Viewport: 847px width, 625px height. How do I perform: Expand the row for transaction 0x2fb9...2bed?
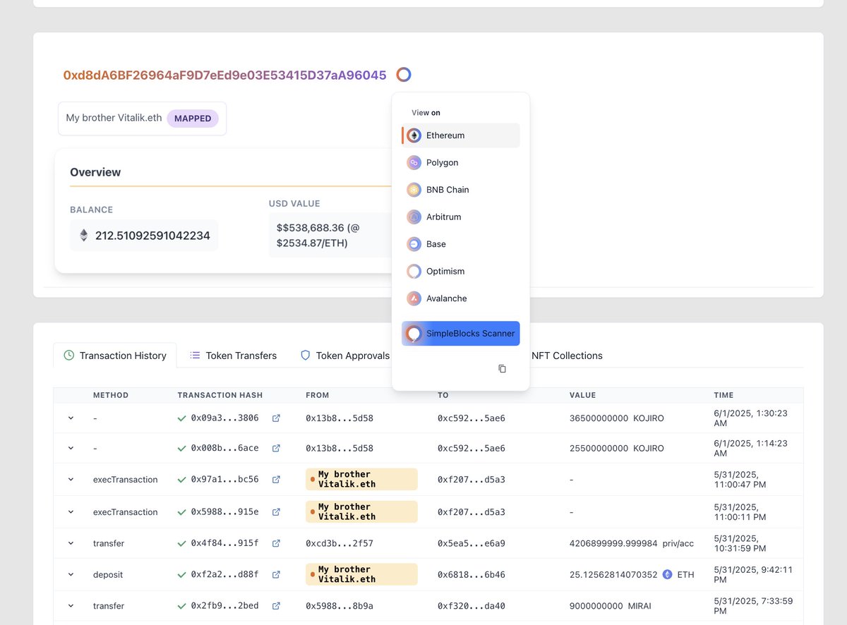(71, 606)
